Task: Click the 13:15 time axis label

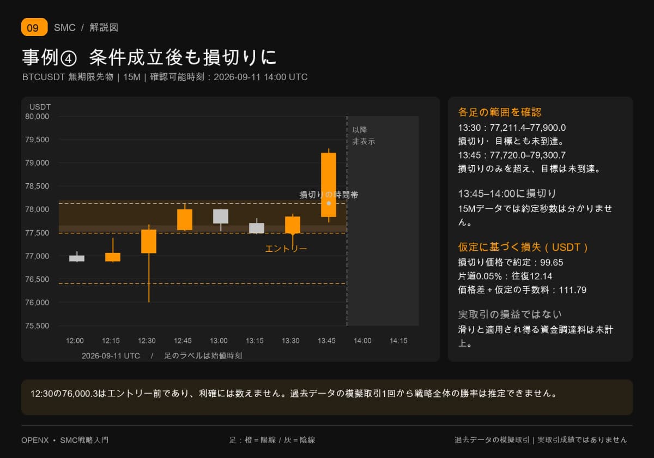Action: (x=255, y=341)
